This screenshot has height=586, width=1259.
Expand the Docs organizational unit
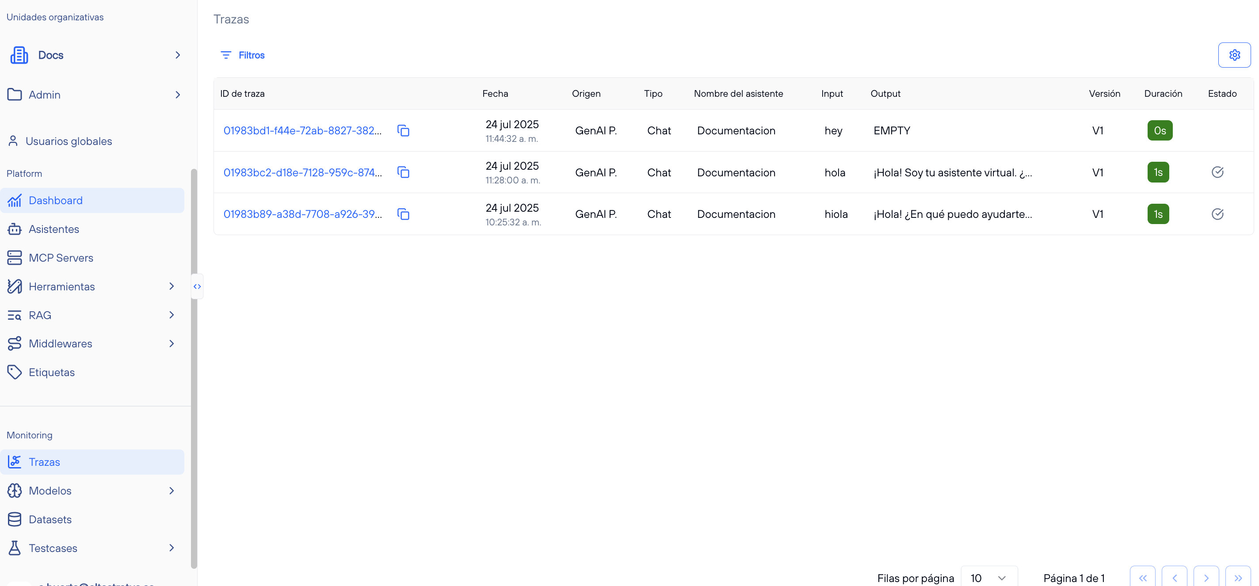pos(178,55)
